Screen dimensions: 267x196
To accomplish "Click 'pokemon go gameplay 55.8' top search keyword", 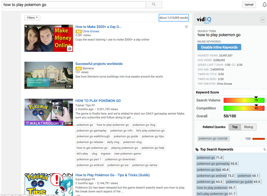I will [x=217, y=164].
